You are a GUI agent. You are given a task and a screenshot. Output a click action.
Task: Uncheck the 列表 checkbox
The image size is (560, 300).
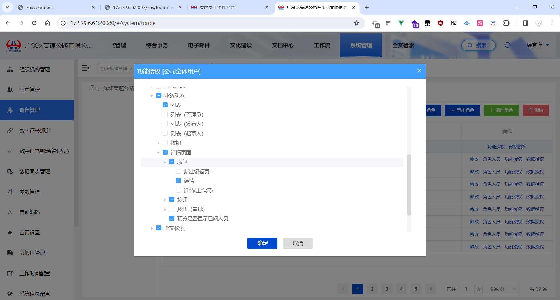[165, 105]
